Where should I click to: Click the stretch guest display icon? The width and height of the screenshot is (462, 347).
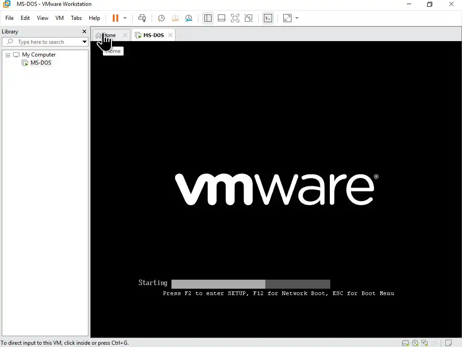[287, 18]
